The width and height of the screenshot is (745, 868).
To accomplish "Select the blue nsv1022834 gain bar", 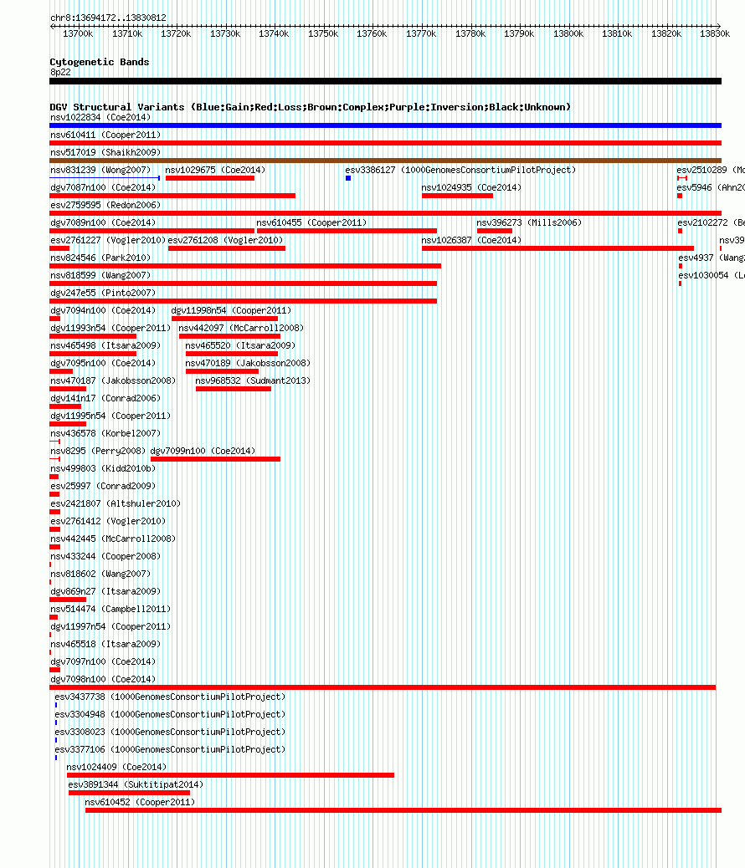I will coord(385,125).
